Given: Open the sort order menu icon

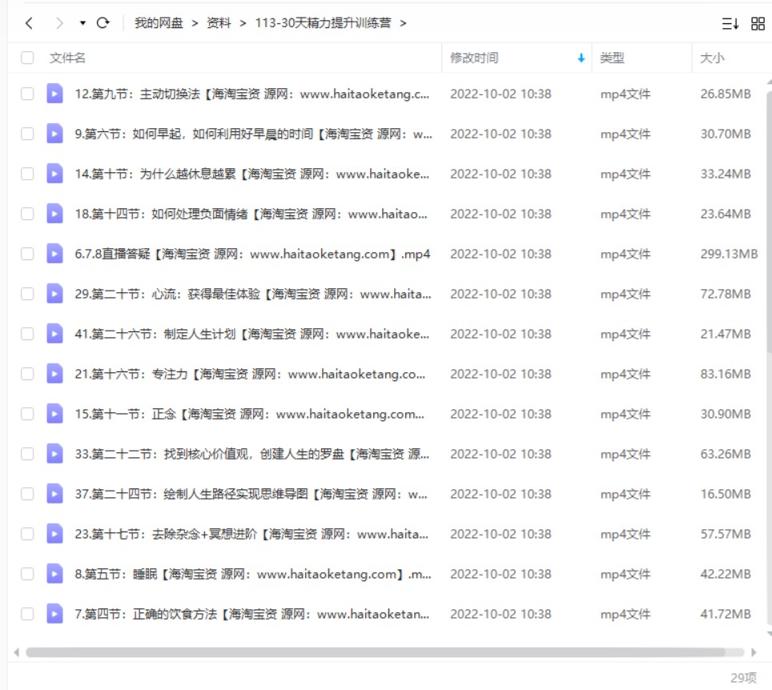Looking at the screenshot, I should point(730,24).
